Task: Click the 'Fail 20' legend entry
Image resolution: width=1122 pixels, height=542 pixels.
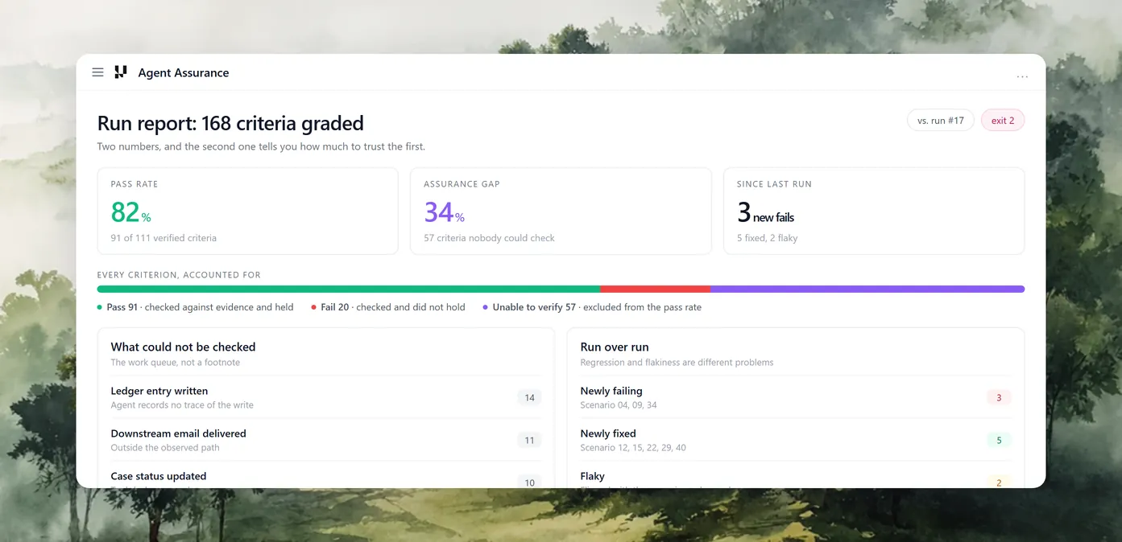Action: click(x=388, y=307)
